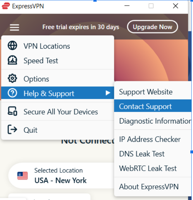
Task: Expand the Help & Support submenu arrow
Action: (108, 93)
